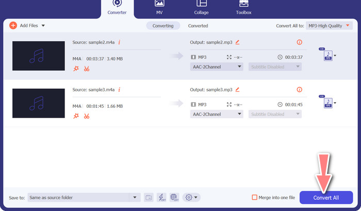Open AAC-2Channel dropdown for sample3
Screen dimensions: 361x211
tap(217, 114)
